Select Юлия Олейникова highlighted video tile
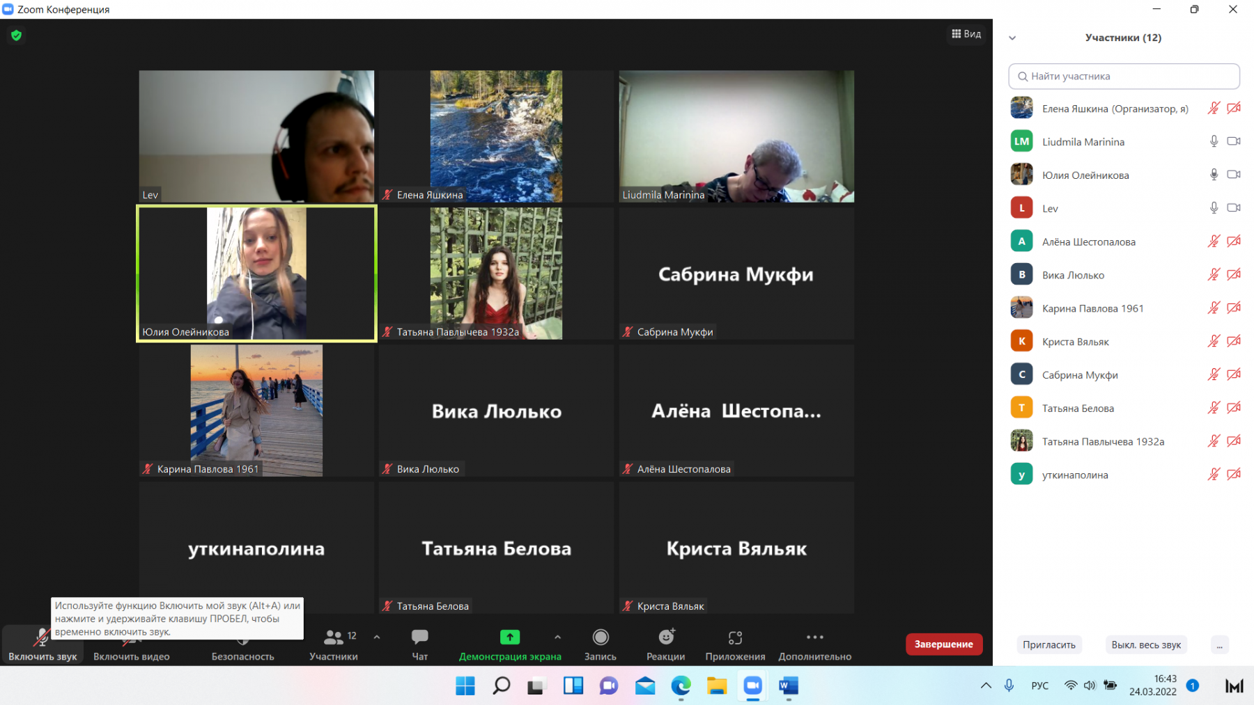 [x=256, y=274]
